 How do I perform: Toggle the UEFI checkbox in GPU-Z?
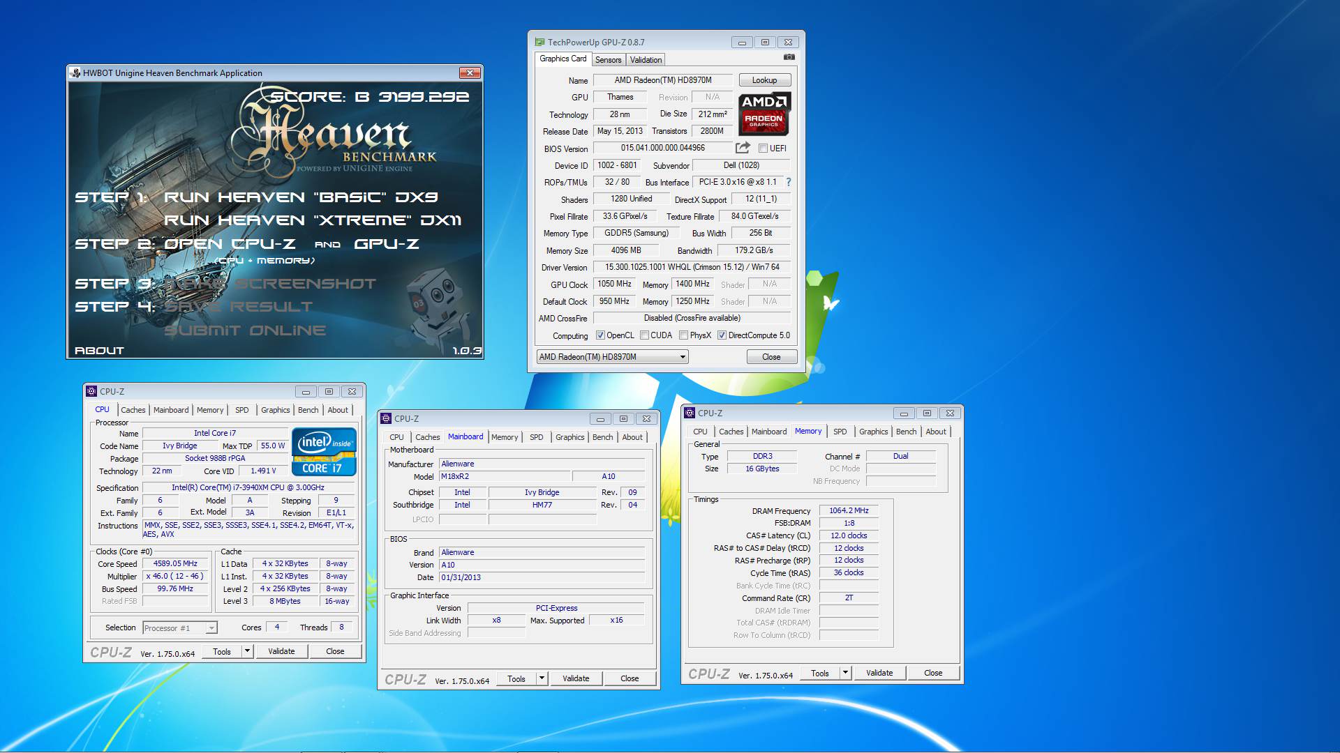point(763,149)
